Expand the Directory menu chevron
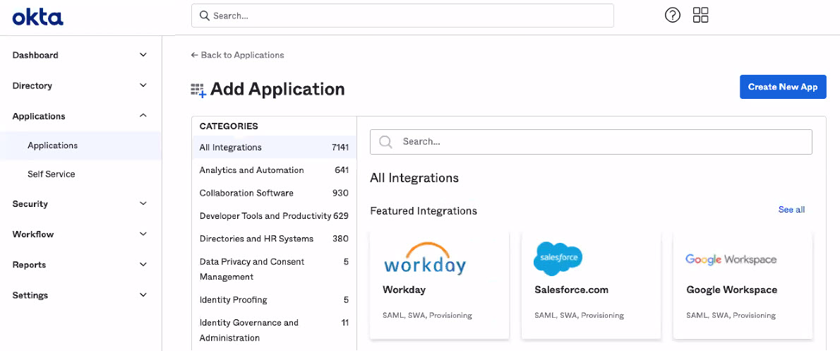 point(143,85)
